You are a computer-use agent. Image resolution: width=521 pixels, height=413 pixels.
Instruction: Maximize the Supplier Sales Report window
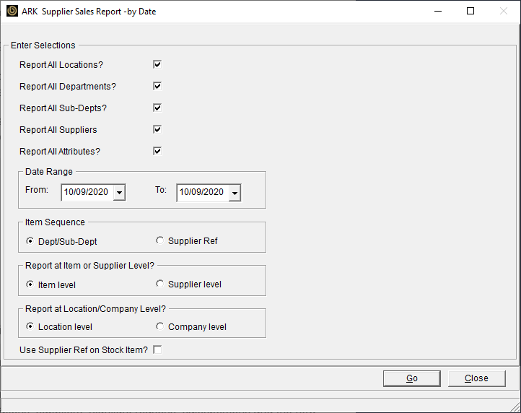pyautogui.click(x=470, y=12)
